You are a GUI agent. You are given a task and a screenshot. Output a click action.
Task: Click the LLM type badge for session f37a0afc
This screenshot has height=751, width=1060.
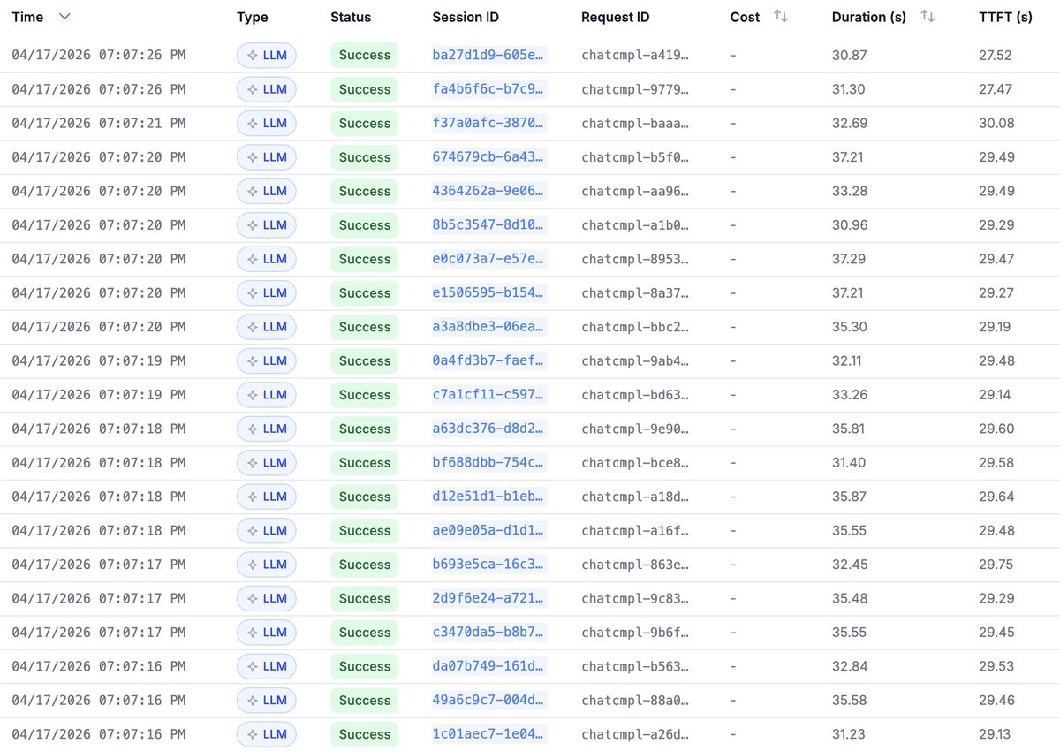click(x=267, y=123)
